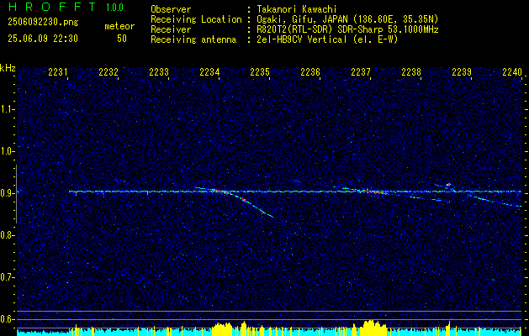Image resolution: width=529 pixels, height=336 pixels.
Task: Click the 2239 time marker
Action: 462,71
